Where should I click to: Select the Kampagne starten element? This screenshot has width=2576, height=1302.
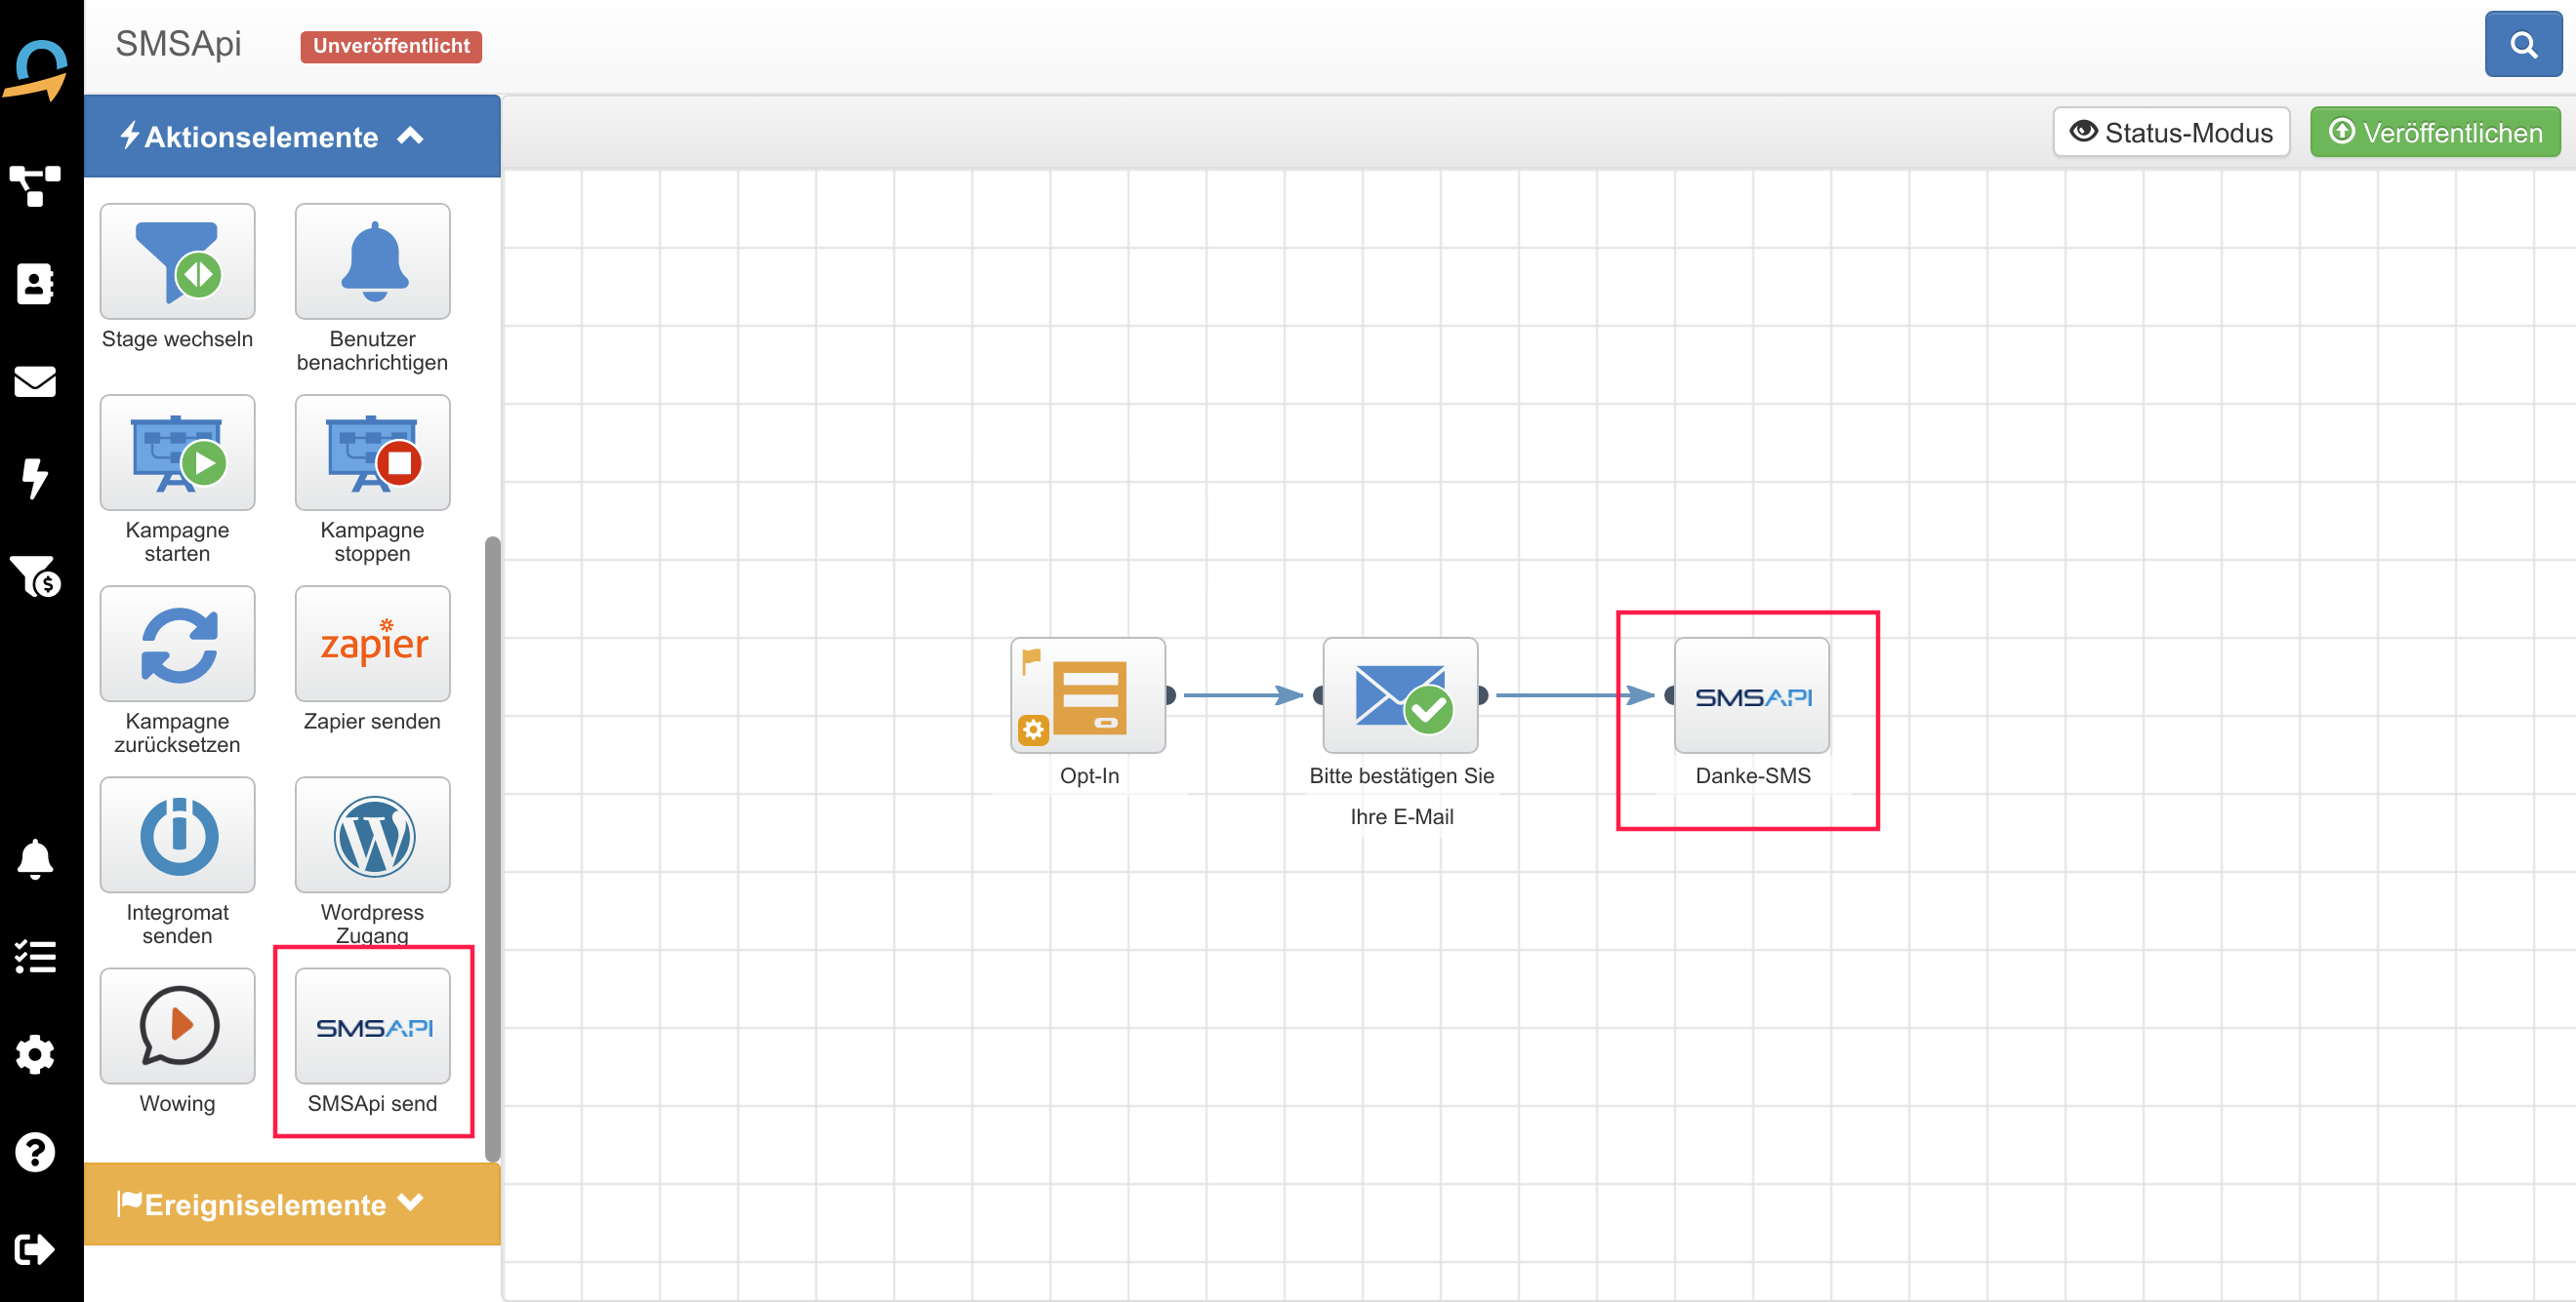point(177,454)
